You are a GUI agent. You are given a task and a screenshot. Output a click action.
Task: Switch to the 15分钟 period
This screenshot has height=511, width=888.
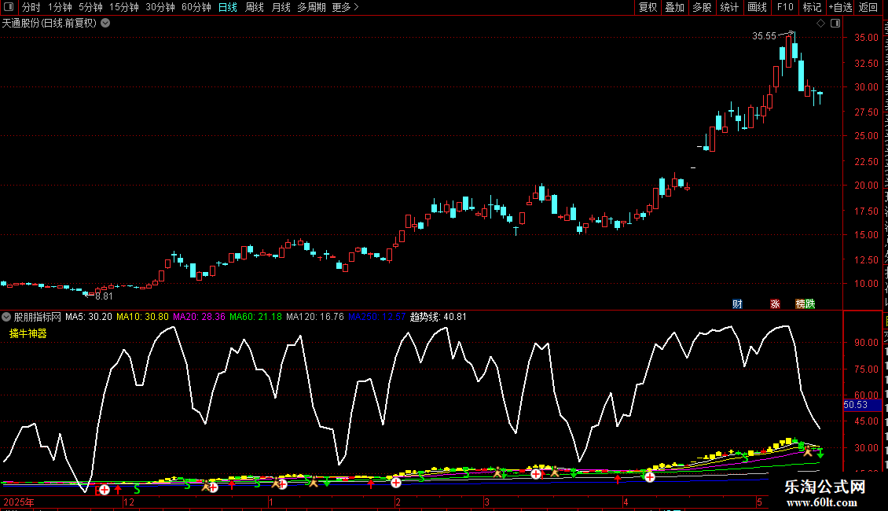pos(123,7)
